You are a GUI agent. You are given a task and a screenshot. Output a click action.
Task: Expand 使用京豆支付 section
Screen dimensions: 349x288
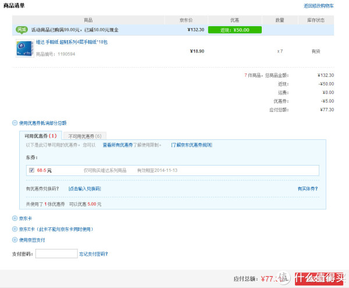[15, 240]
